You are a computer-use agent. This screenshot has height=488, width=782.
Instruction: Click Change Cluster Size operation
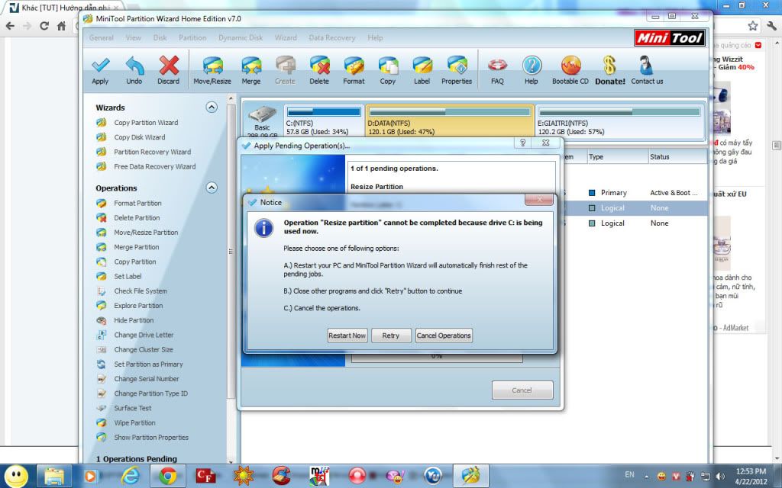coord(143,349)
